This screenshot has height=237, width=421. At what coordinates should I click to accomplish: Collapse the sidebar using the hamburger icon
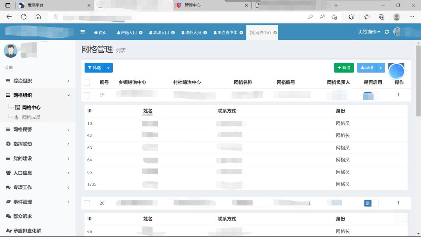coord(82,32)
